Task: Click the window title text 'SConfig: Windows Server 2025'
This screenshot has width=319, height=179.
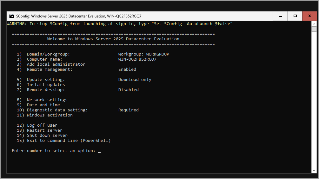Action: point(79,16)
